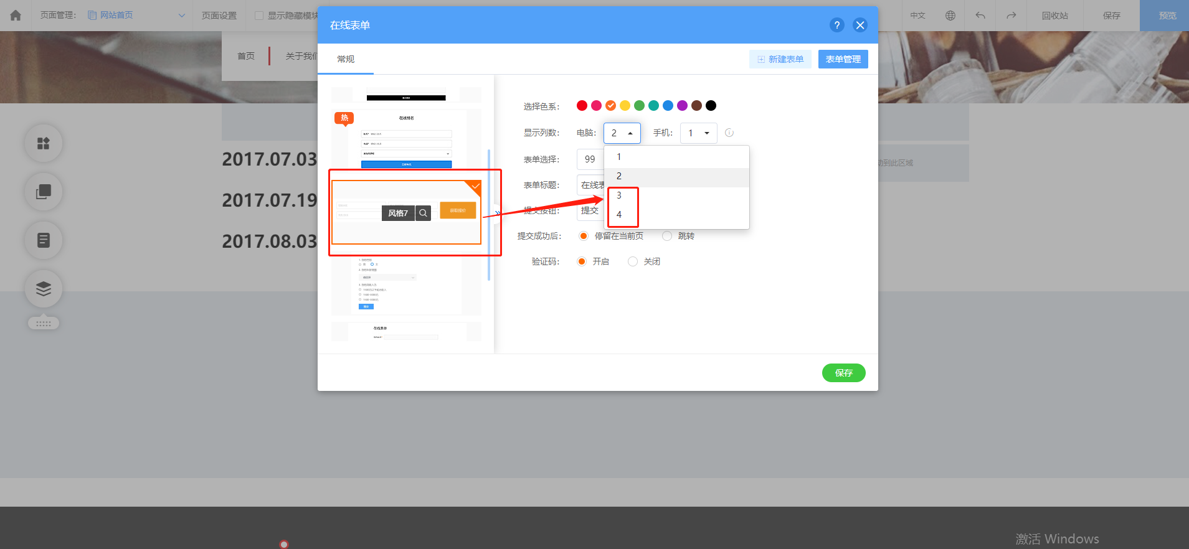Click the magnifier preview icon on 风格7
1189x549 pixels.
pyautogui.click(x=424, y=213)
